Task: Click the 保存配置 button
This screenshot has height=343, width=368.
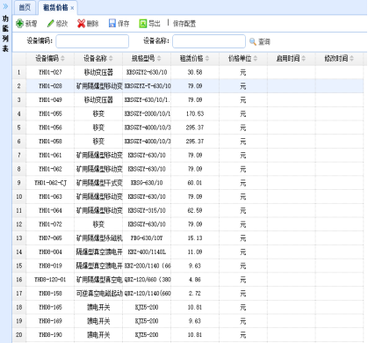Action: pyautogui.click(x=184, y=24)
